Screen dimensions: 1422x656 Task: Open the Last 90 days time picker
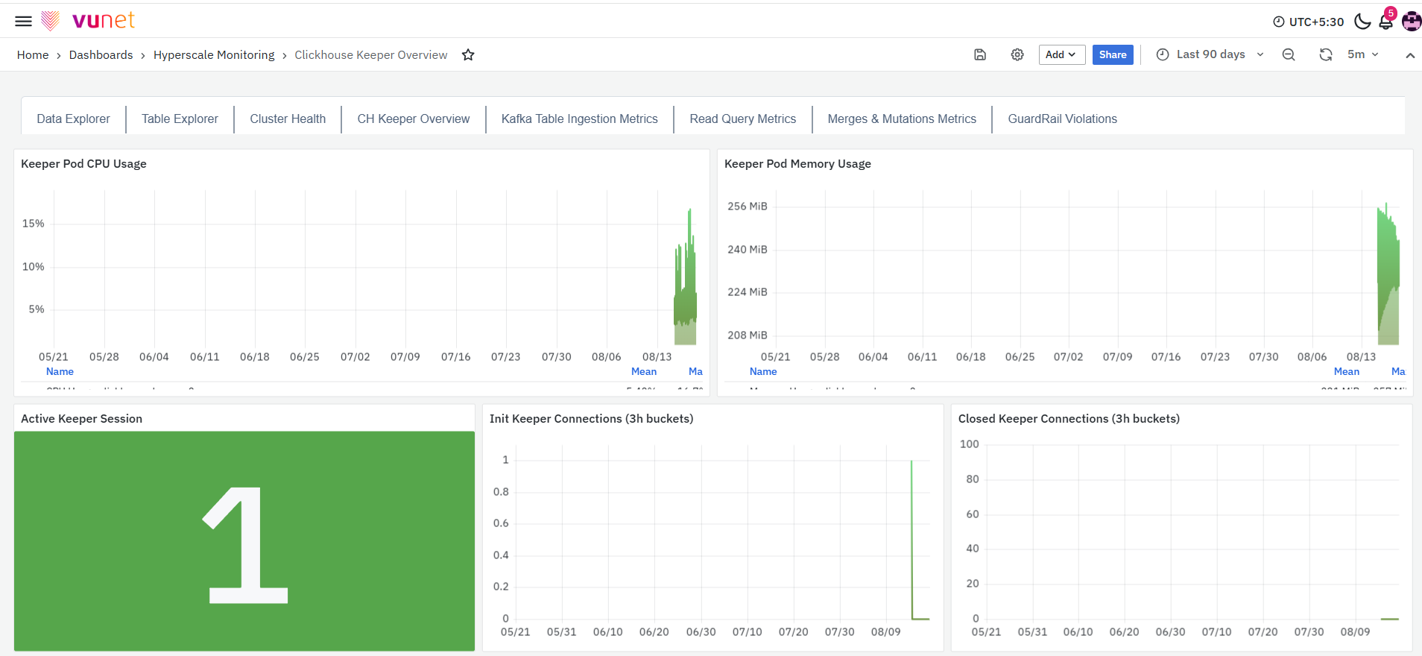(x=1210, y=54)
